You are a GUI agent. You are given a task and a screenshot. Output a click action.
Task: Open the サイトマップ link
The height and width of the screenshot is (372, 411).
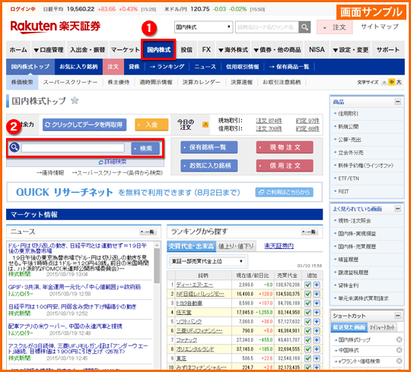coord(380,27)
